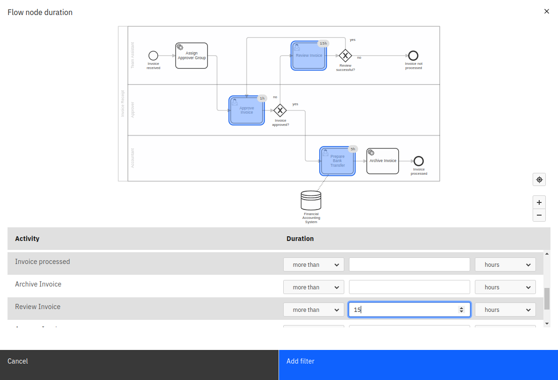
Task: Click the Approve Invoice activity in the diagram
Action: [246, 110]
